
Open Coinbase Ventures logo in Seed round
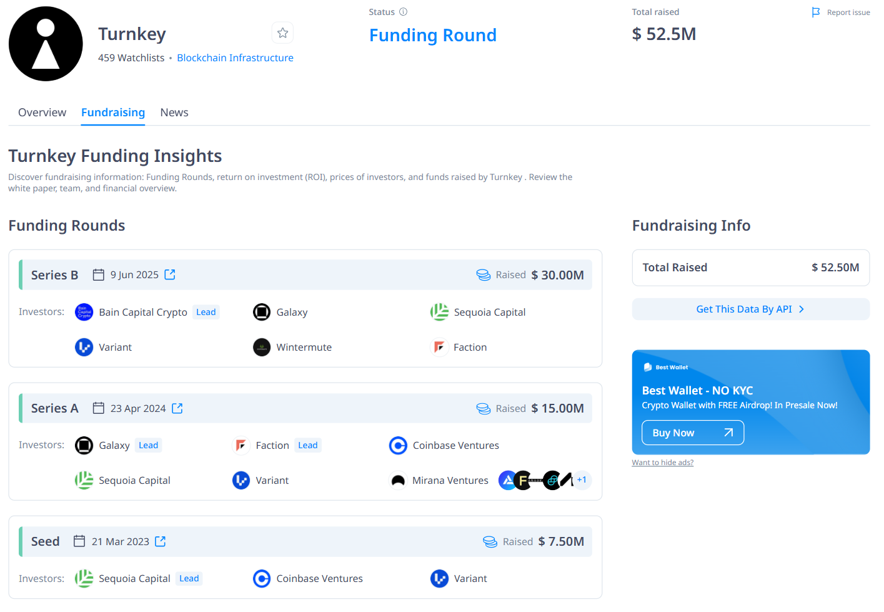(x=262, y=578)
